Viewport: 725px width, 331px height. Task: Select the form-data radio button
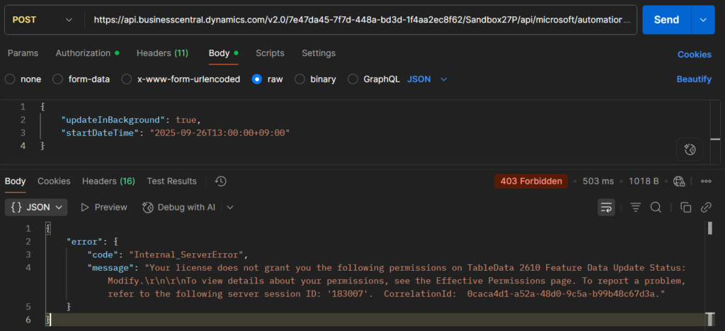point(58,79)
